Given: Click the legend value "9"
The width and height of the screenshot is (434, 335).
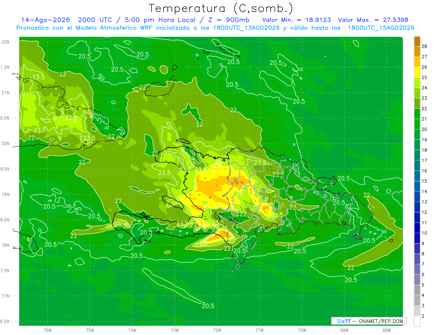Looking at the screenshot, I should click(x=423, y=244).
